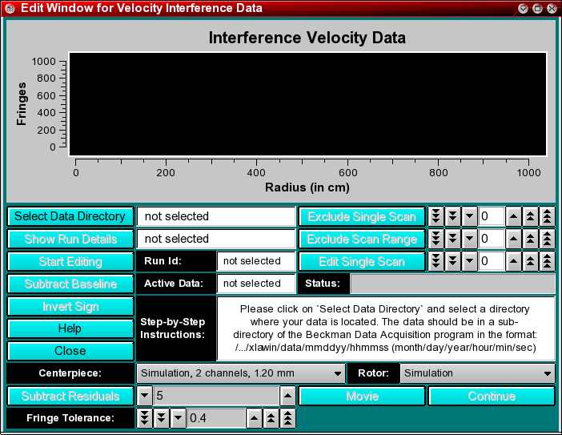This screenshot has width=562, height=435.
Task: Open the Centerpiece dropdown
Action: (x=239, y=373)
